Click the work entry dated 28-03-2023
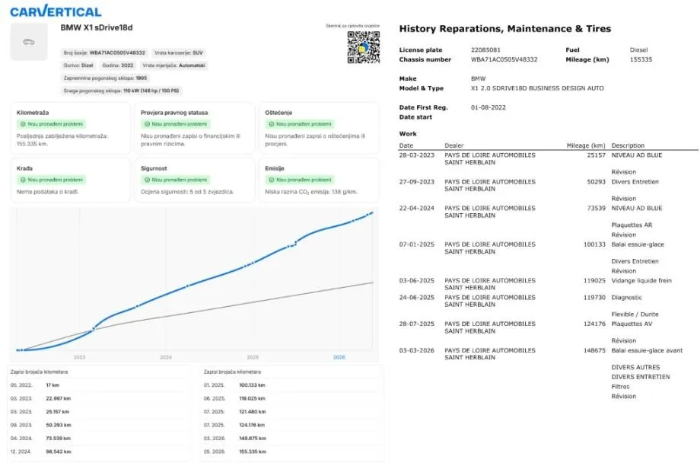The image size is (700, 466). click(549, 164)
